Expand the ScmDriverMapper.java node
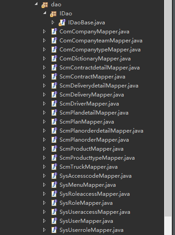Image resolution: width=175 pixels, height=235 pixels. (x=44, y=104)
